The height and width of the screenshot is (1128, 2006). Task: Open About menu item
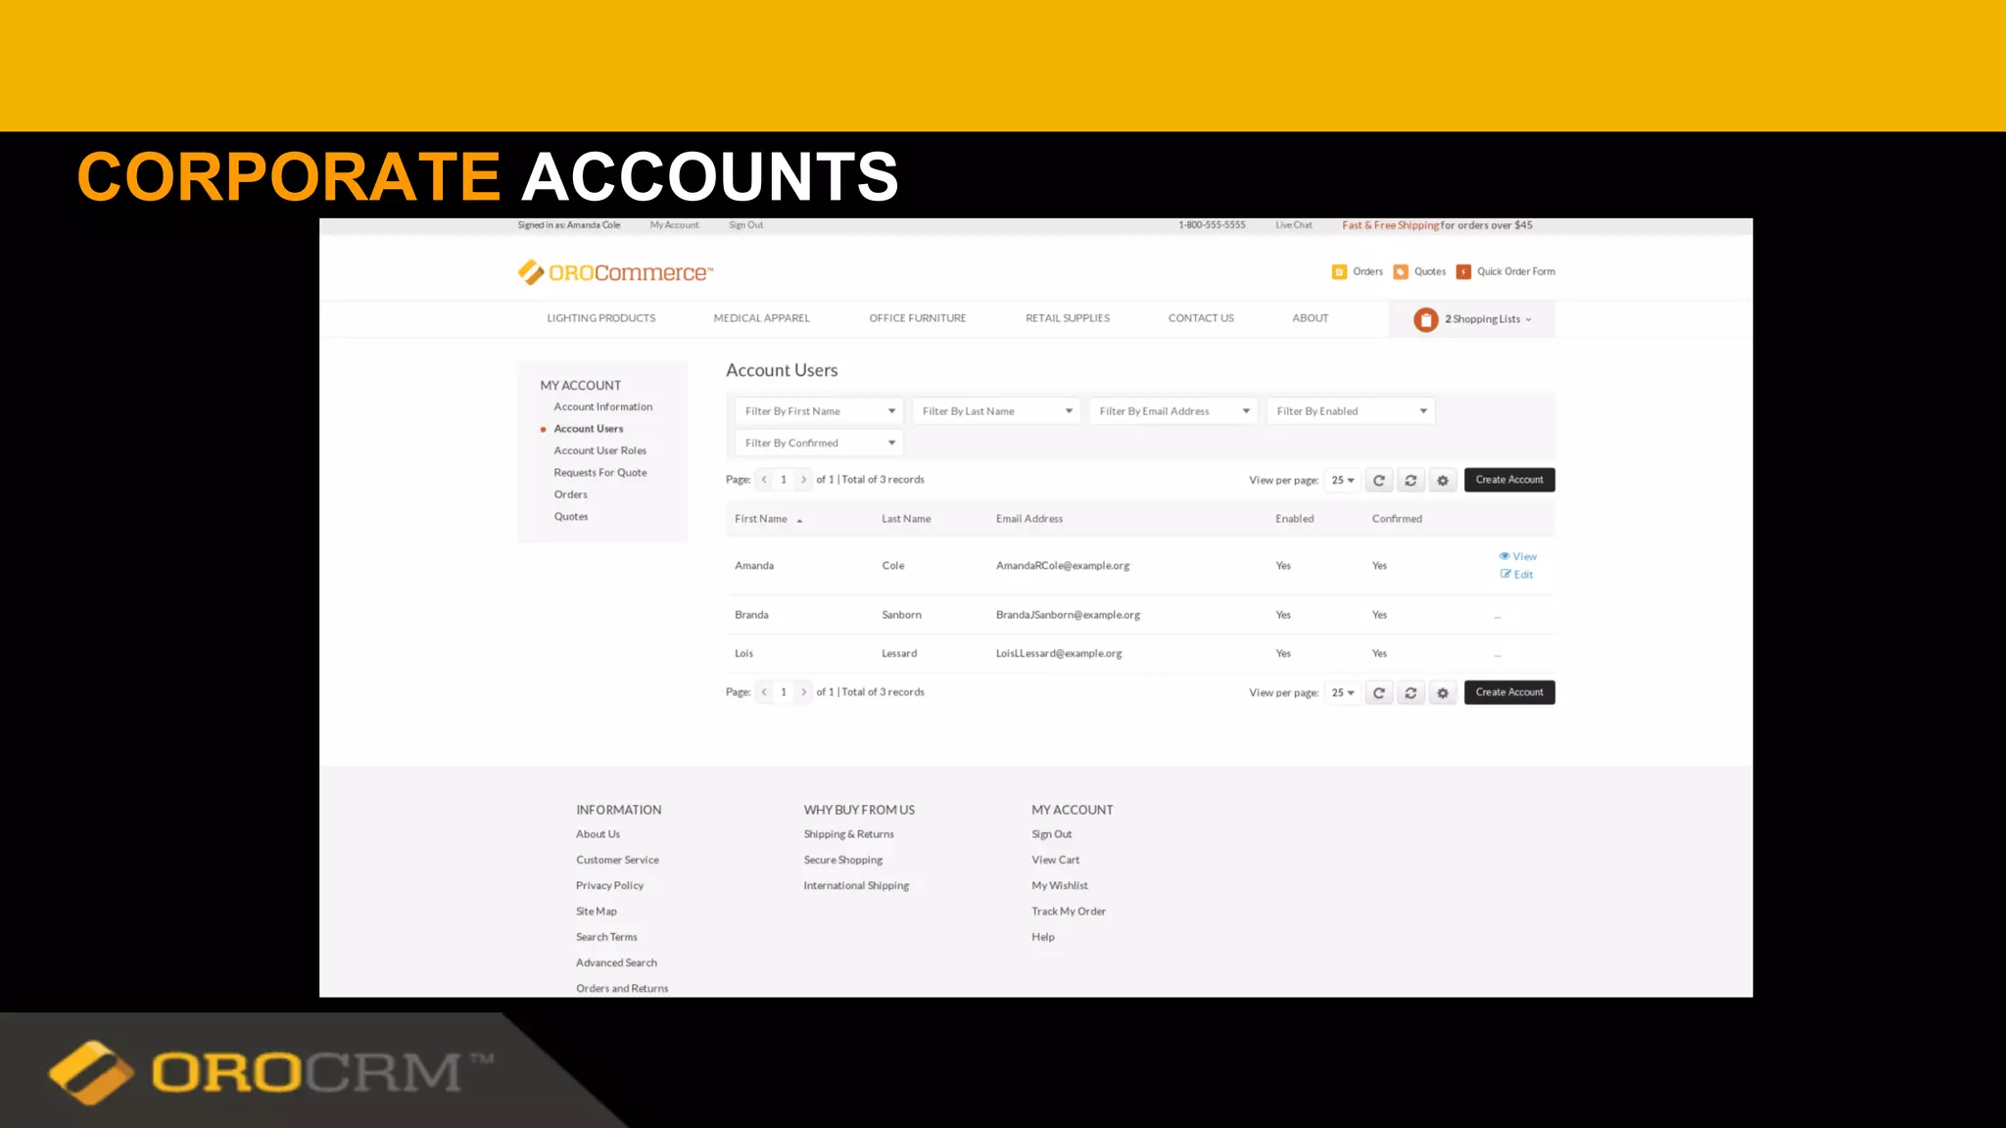click(x=1311, y=318)
